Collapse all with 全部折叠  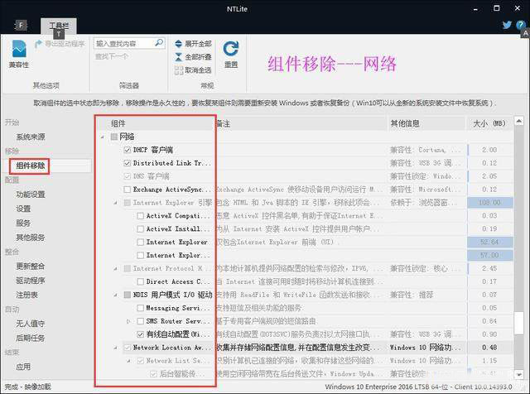pyautogui.click(x=193, y=57)
